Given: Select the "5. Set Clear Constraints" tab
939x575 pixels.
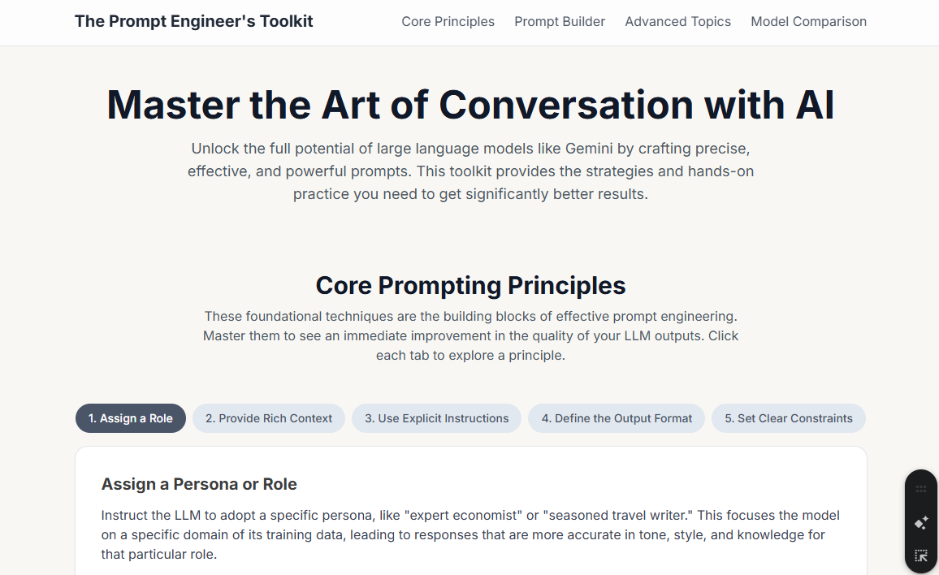Looking at the screenshot, I should click(x=789, y=418).
